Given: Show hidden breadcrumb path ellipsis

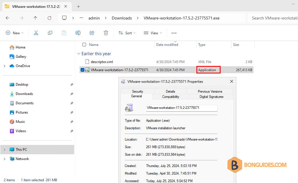Looking at the screenshot, I should point(81,18).
